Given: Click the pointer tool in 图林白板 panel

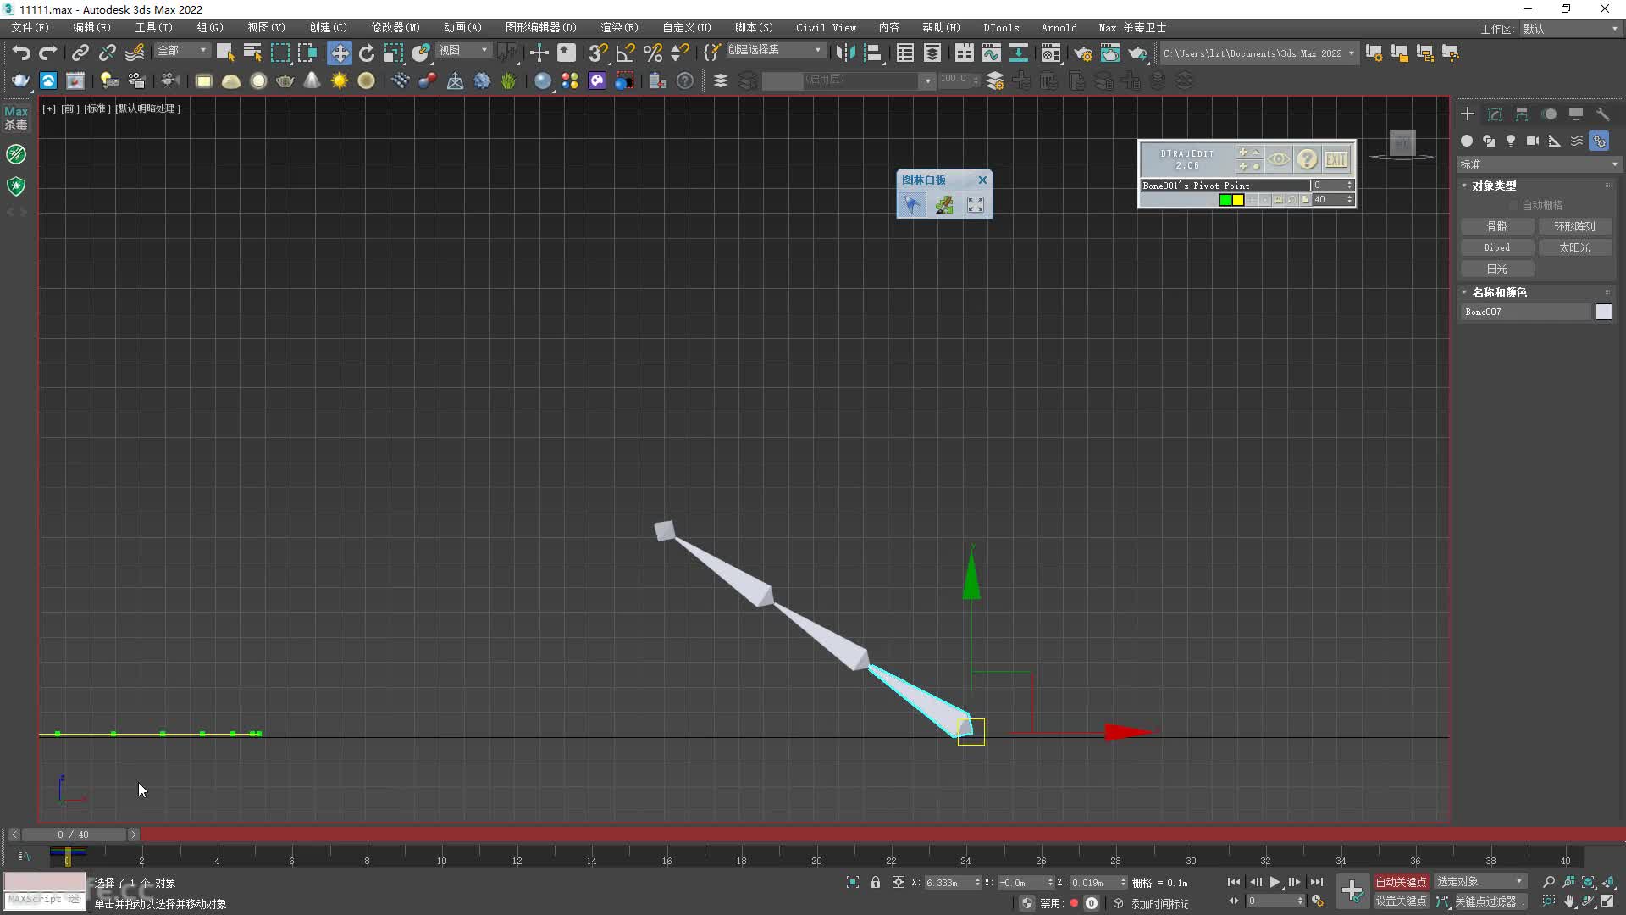Looking at the screenshot, I should point(912,204).
